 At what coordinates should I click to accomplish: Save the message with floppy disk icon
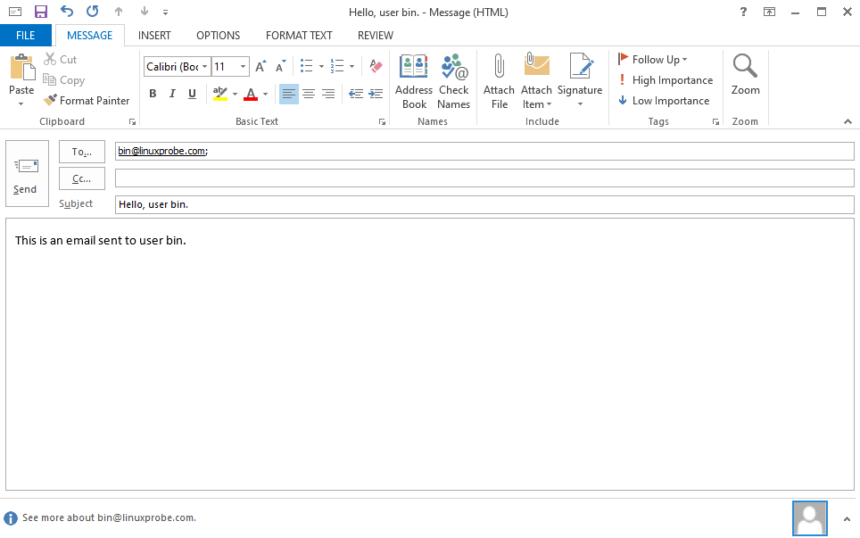(x=40, y=12)
